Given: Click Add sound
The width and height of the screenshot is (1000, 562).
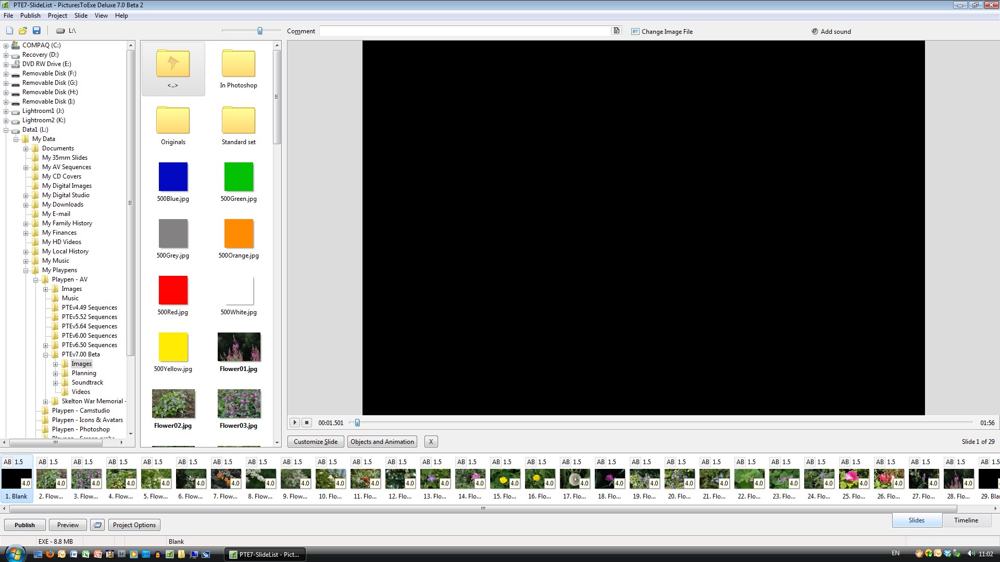Looking at the screenshot, I should 831,32.
